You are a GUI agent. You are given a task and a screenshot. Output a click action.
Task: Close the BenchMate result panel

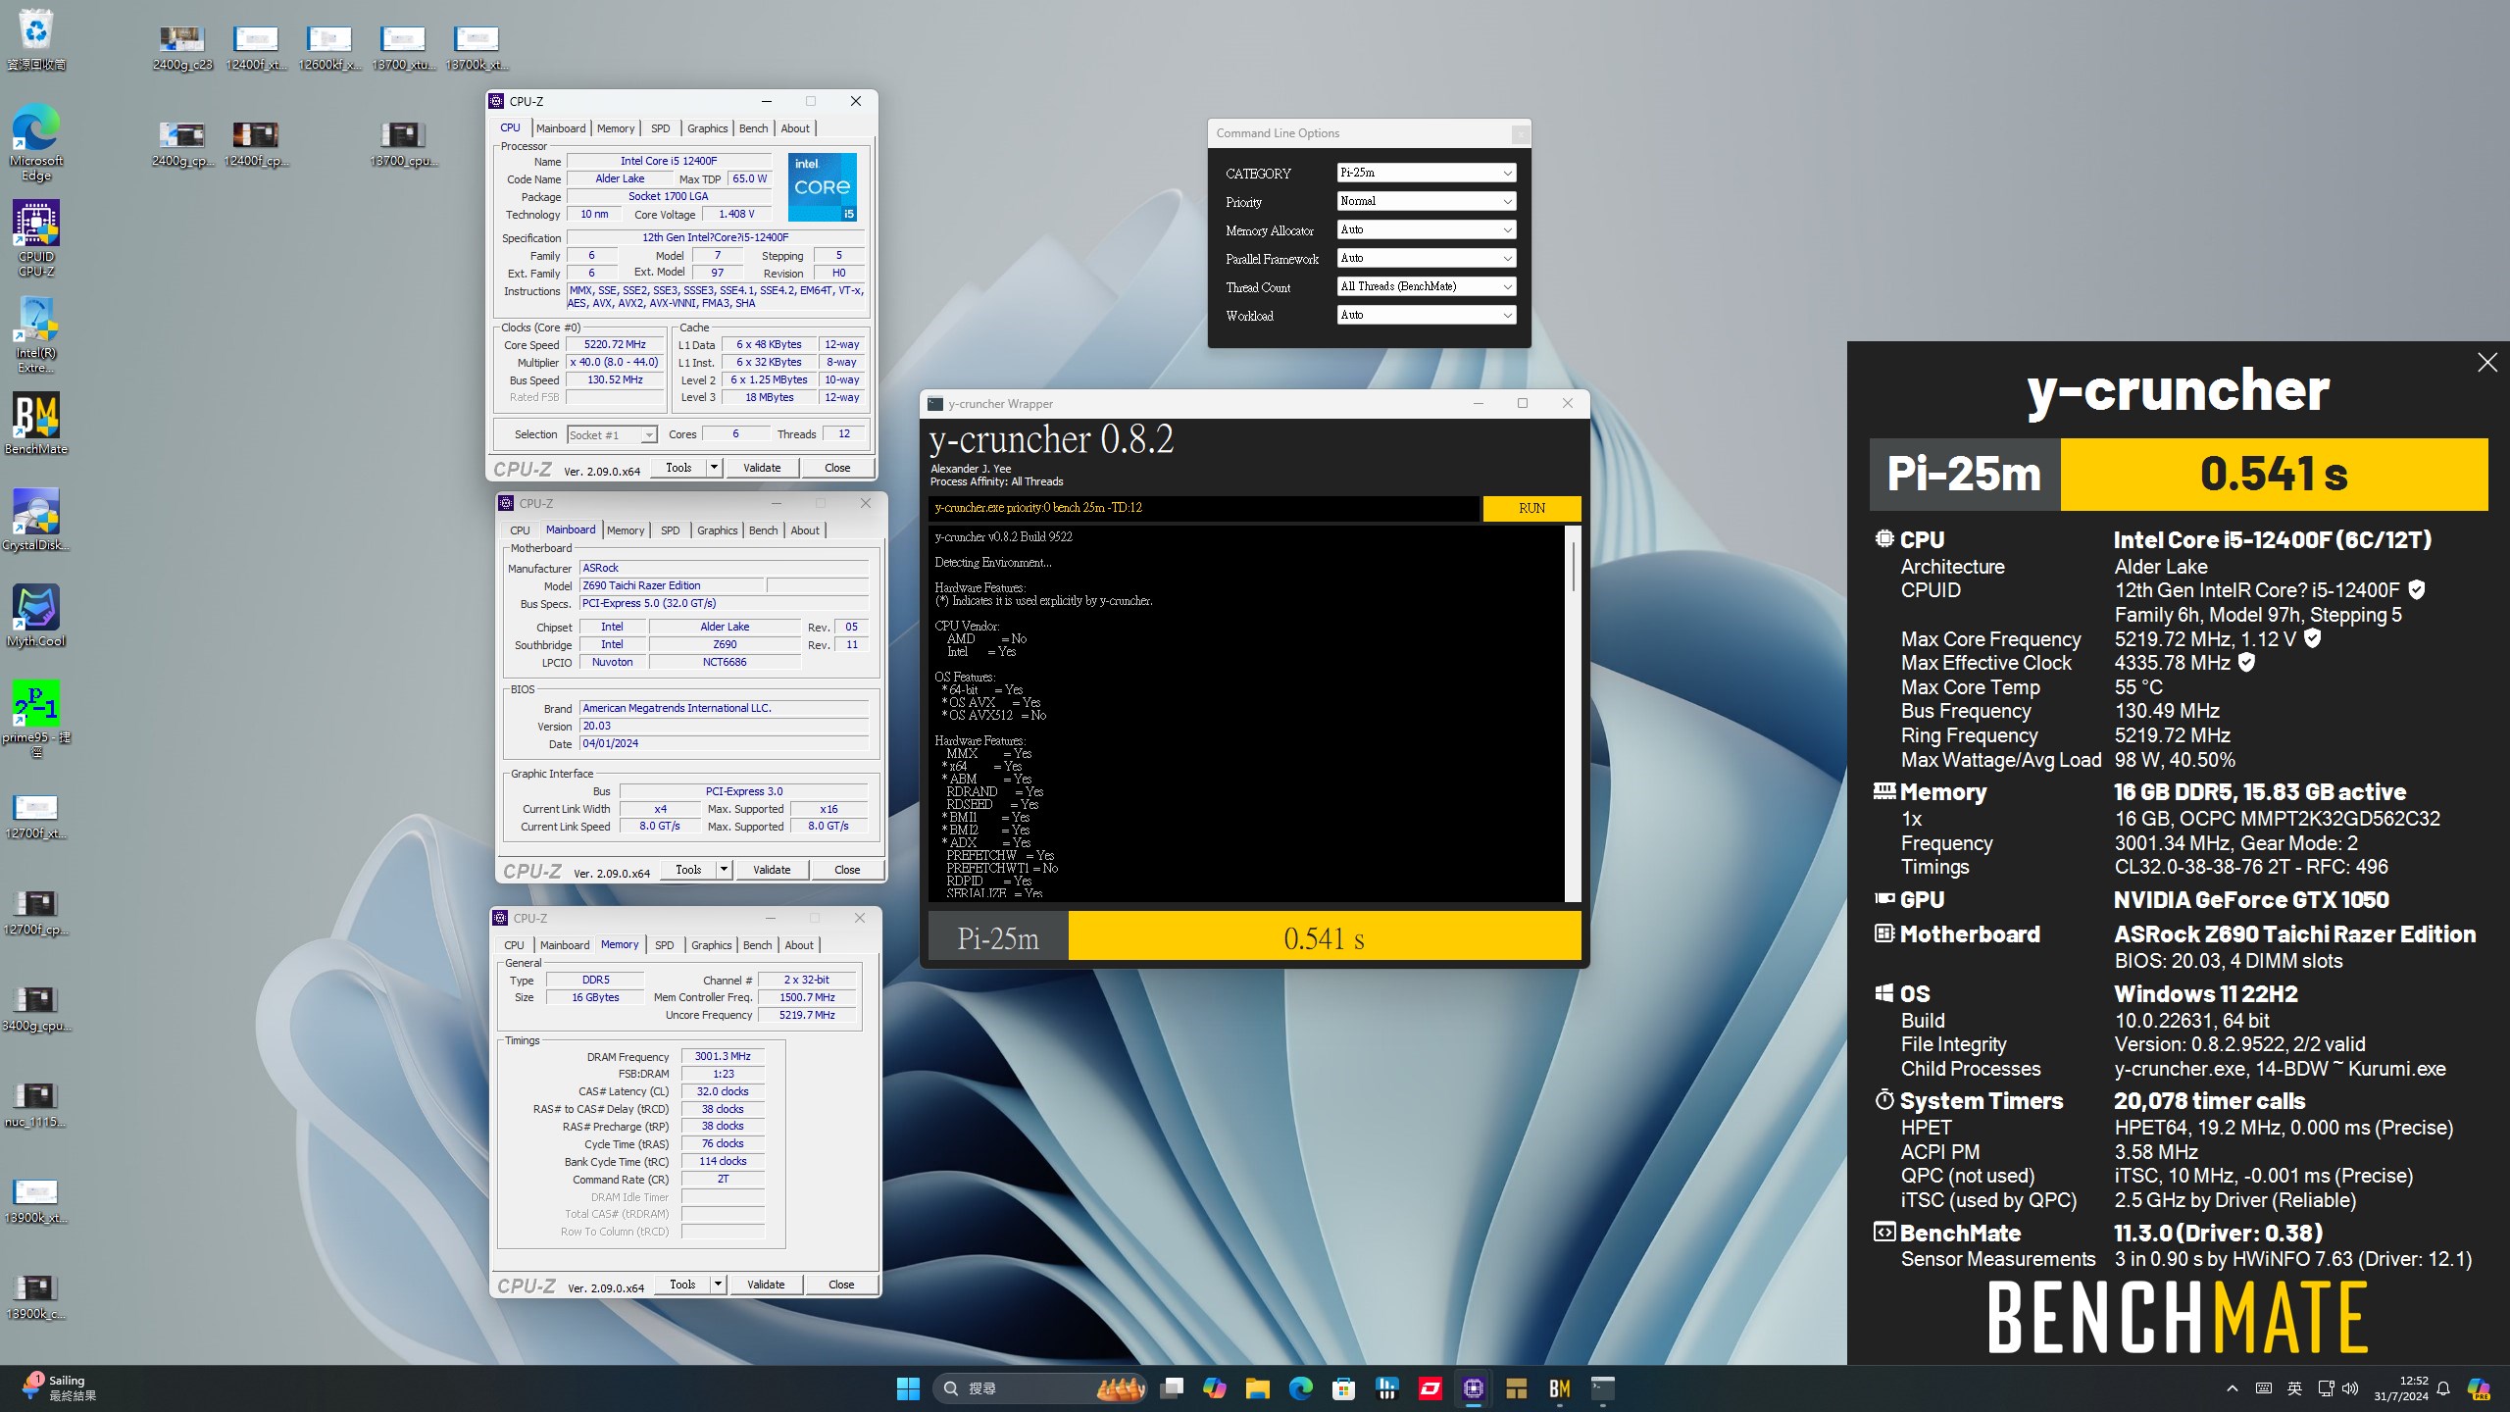click(2487, 363)
